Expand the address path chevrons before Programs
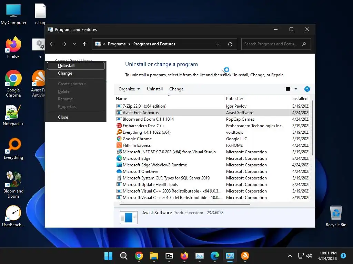 pos(104,44)
